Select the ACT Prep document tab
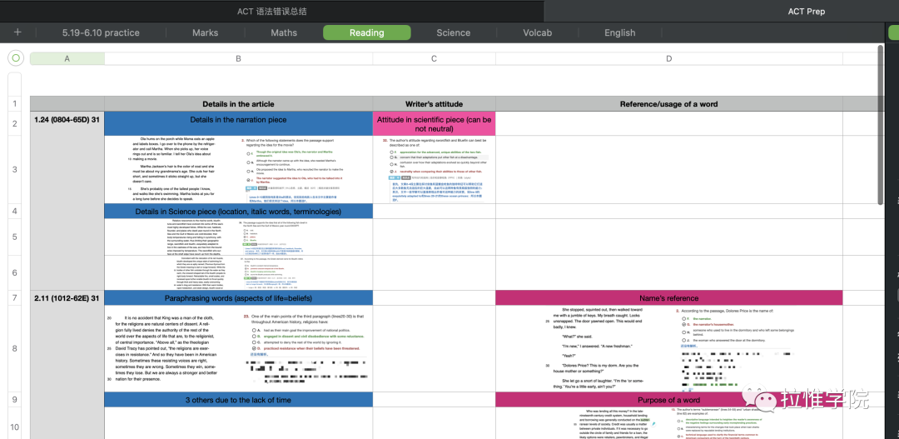This screenshot has height=439, width=899. pos(806,11)
